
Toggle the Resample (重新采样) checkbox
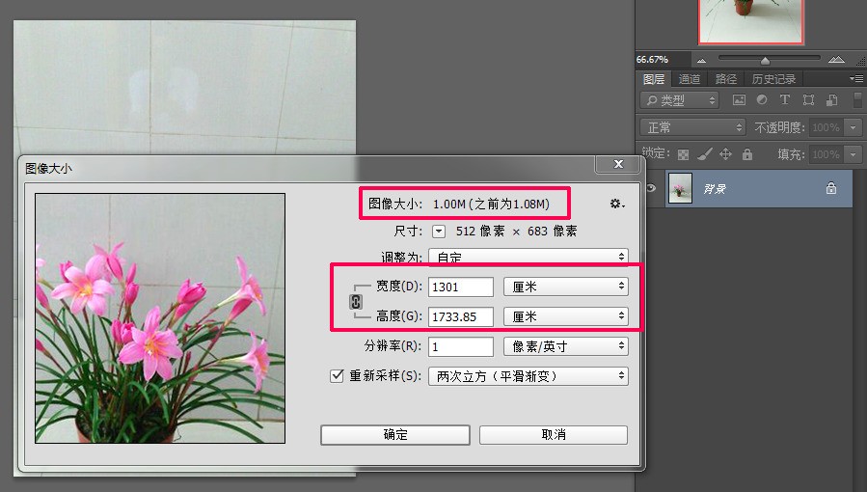tap(337, 376)
